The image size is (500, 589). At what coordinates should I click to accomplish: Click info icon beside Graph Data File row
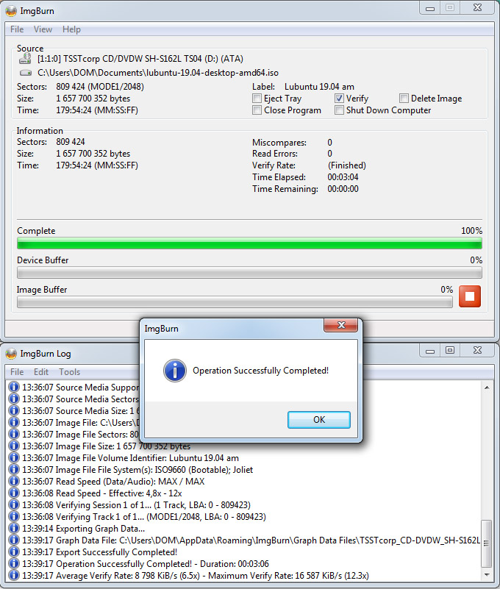[x=13, y=540]
